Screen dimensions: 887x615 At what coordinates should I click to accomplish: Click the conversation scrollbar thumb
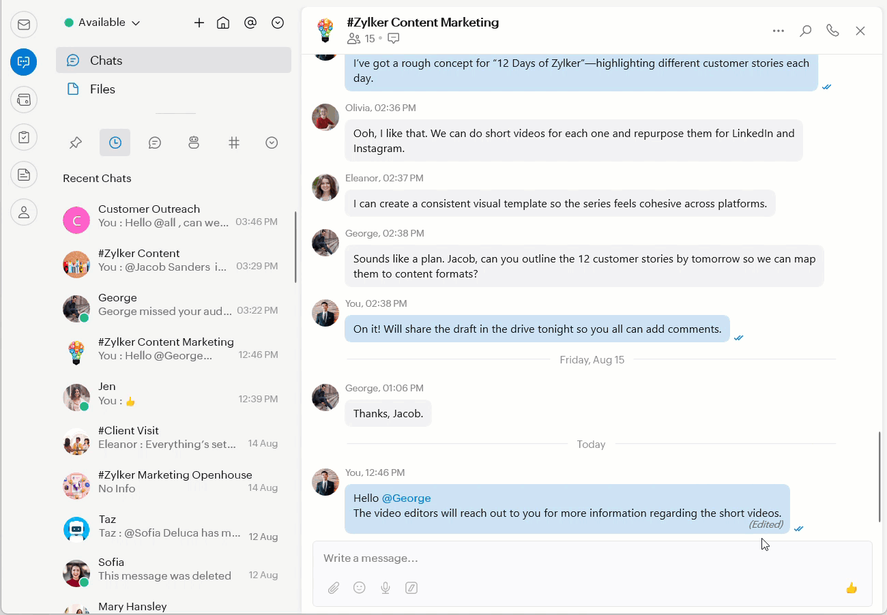(x=879, y=477)
